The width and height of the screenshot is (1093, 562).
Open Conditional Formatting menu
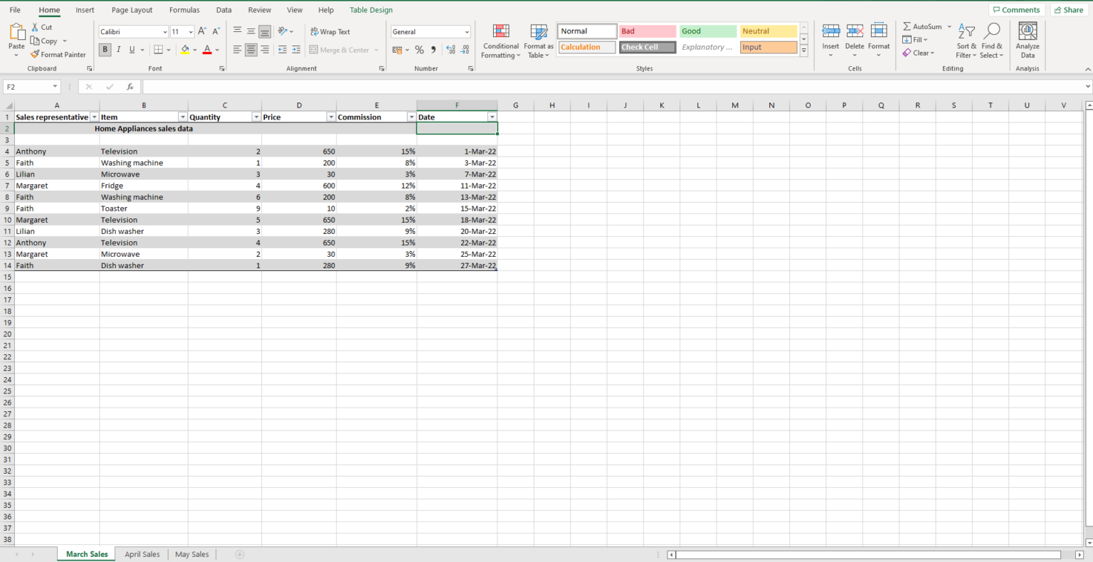(x=500, y=41)
